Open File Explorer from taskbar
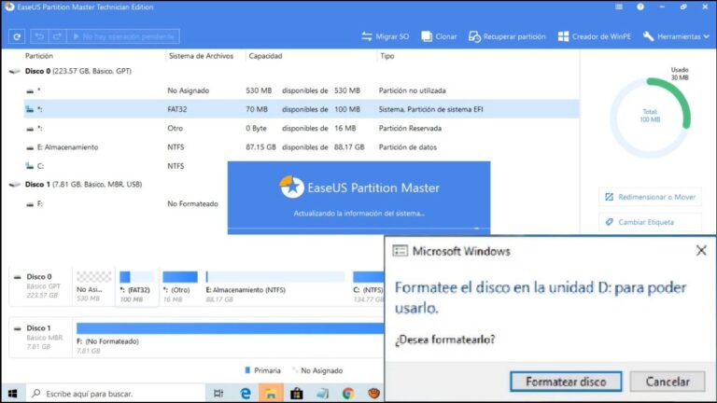Viewport: 717px width, 403px height. point(271,394)
